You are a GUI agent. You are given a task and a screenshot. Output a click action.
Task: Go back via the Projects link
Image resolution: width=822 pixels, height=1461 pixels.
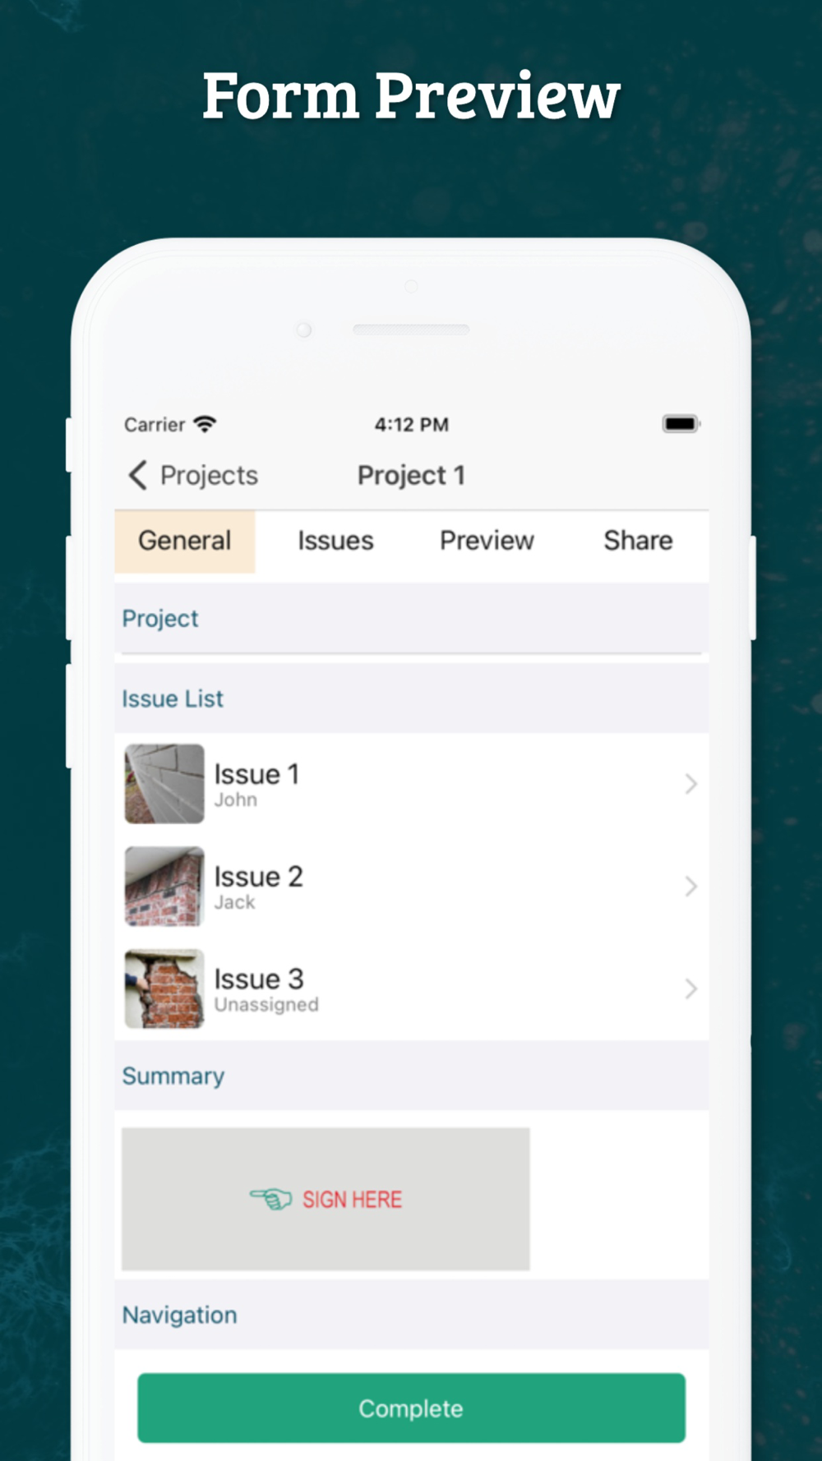pos(209,475)
